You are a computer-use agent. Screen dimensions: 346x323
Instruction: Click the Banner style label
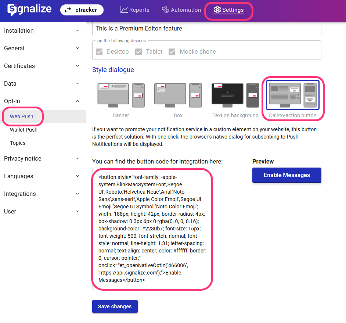pos(121,115)
